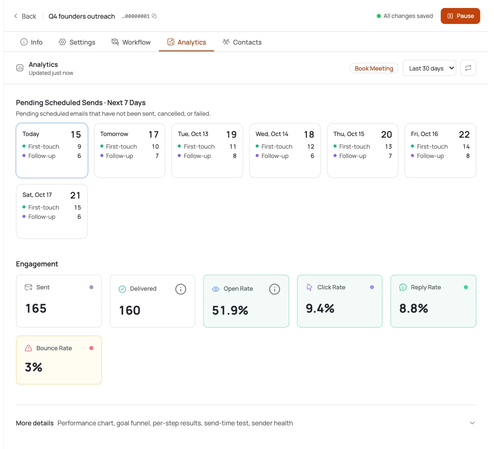494x449 pixels.
Task: Select the Wed, Oct 14 card
Action: click(x=285, y=151)
